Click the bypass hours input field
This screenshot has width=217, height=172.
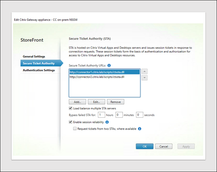coord(101,115)
